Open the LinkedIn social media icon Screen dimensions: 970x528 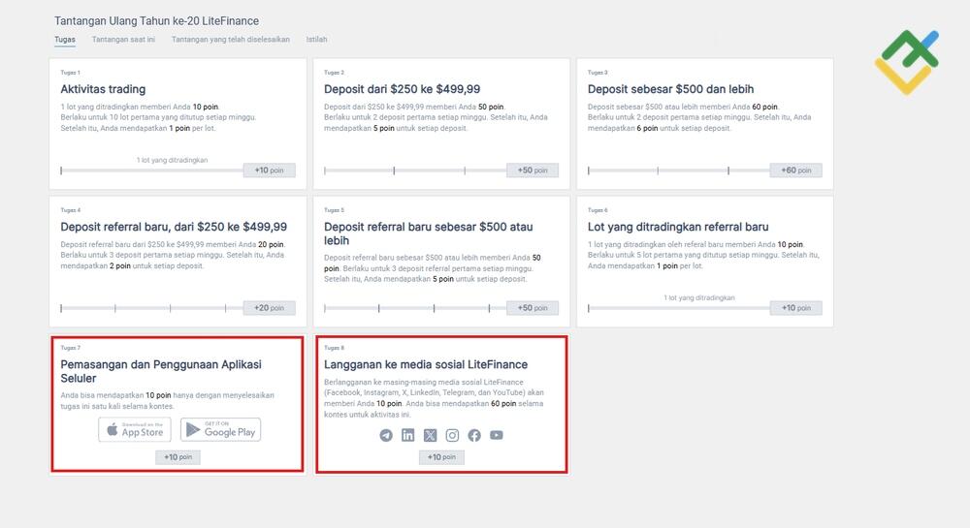click(x=408, y=435)
